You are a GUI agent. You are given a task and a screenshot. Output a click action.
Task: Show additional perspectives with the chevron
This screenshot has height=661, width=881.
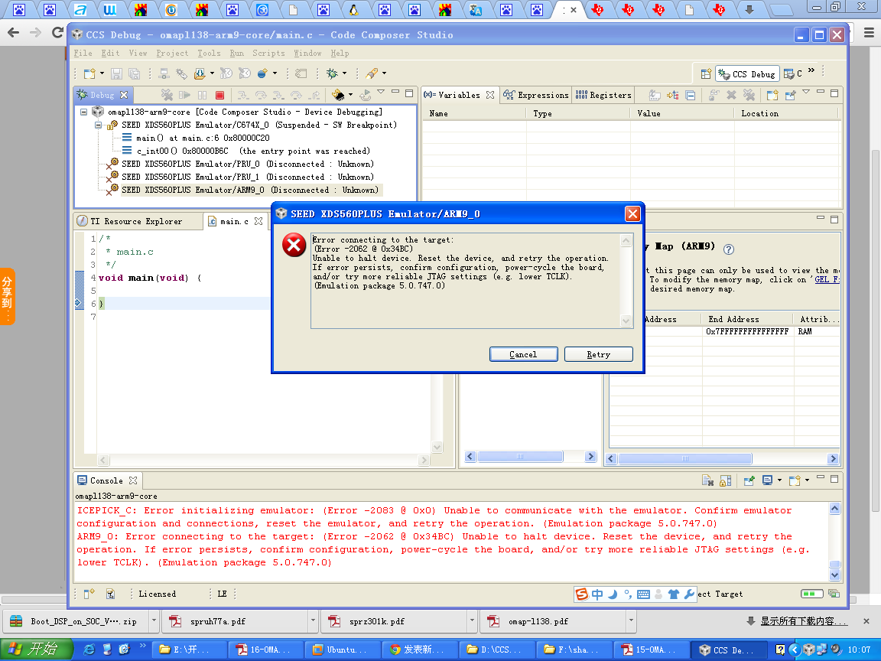[811, 70]
